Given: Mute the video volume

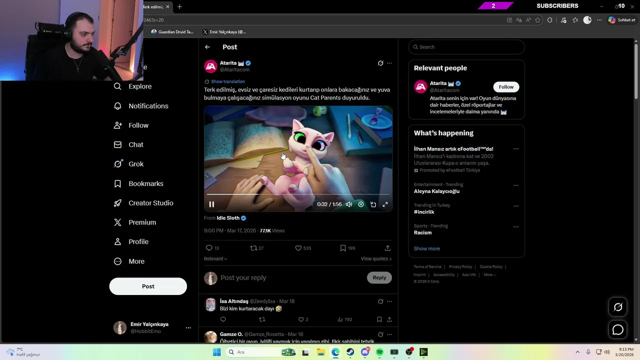Looking at the screenshot, I should click(349, 204).
